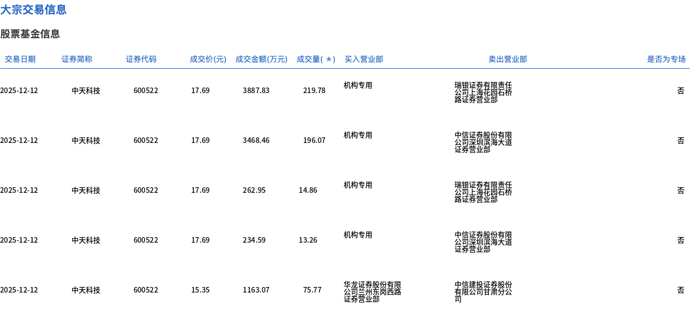The image size is (690, 318).
Task: Click the 股票基金信息 subheading
Action: click(30, 34)
